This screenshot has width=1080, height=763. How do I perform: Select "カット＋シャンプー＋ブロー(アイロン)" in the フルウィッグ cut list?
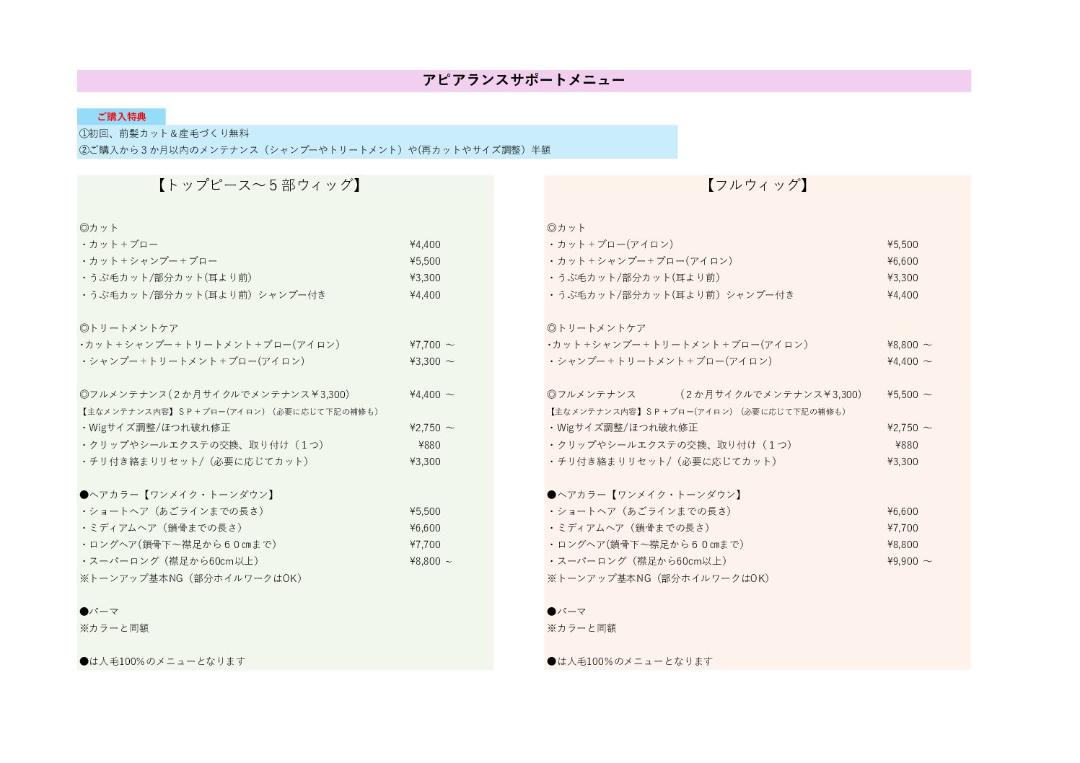pos(641,261)
